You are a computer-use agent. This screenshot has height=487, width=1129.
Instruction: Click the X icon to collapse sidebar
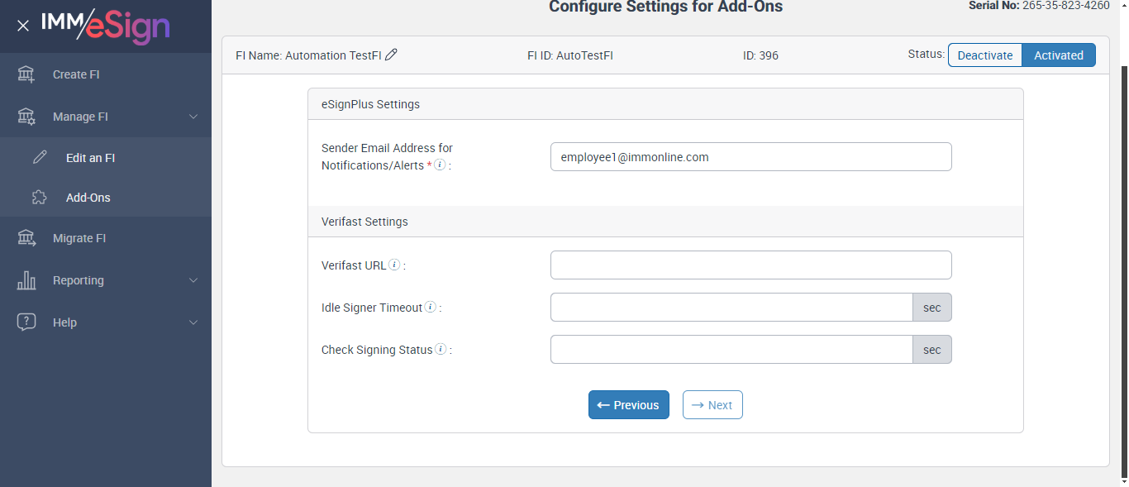(x=23, y=26)
